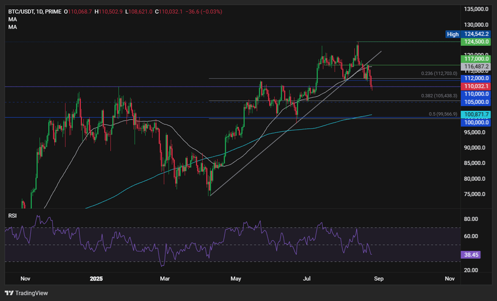Image resolution: width=497 pixels, height=301 pixels.
Task: Click the TradingView logo
Action: click(x=26, y=293)
